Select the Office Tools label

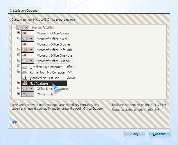tap(45, 94)
